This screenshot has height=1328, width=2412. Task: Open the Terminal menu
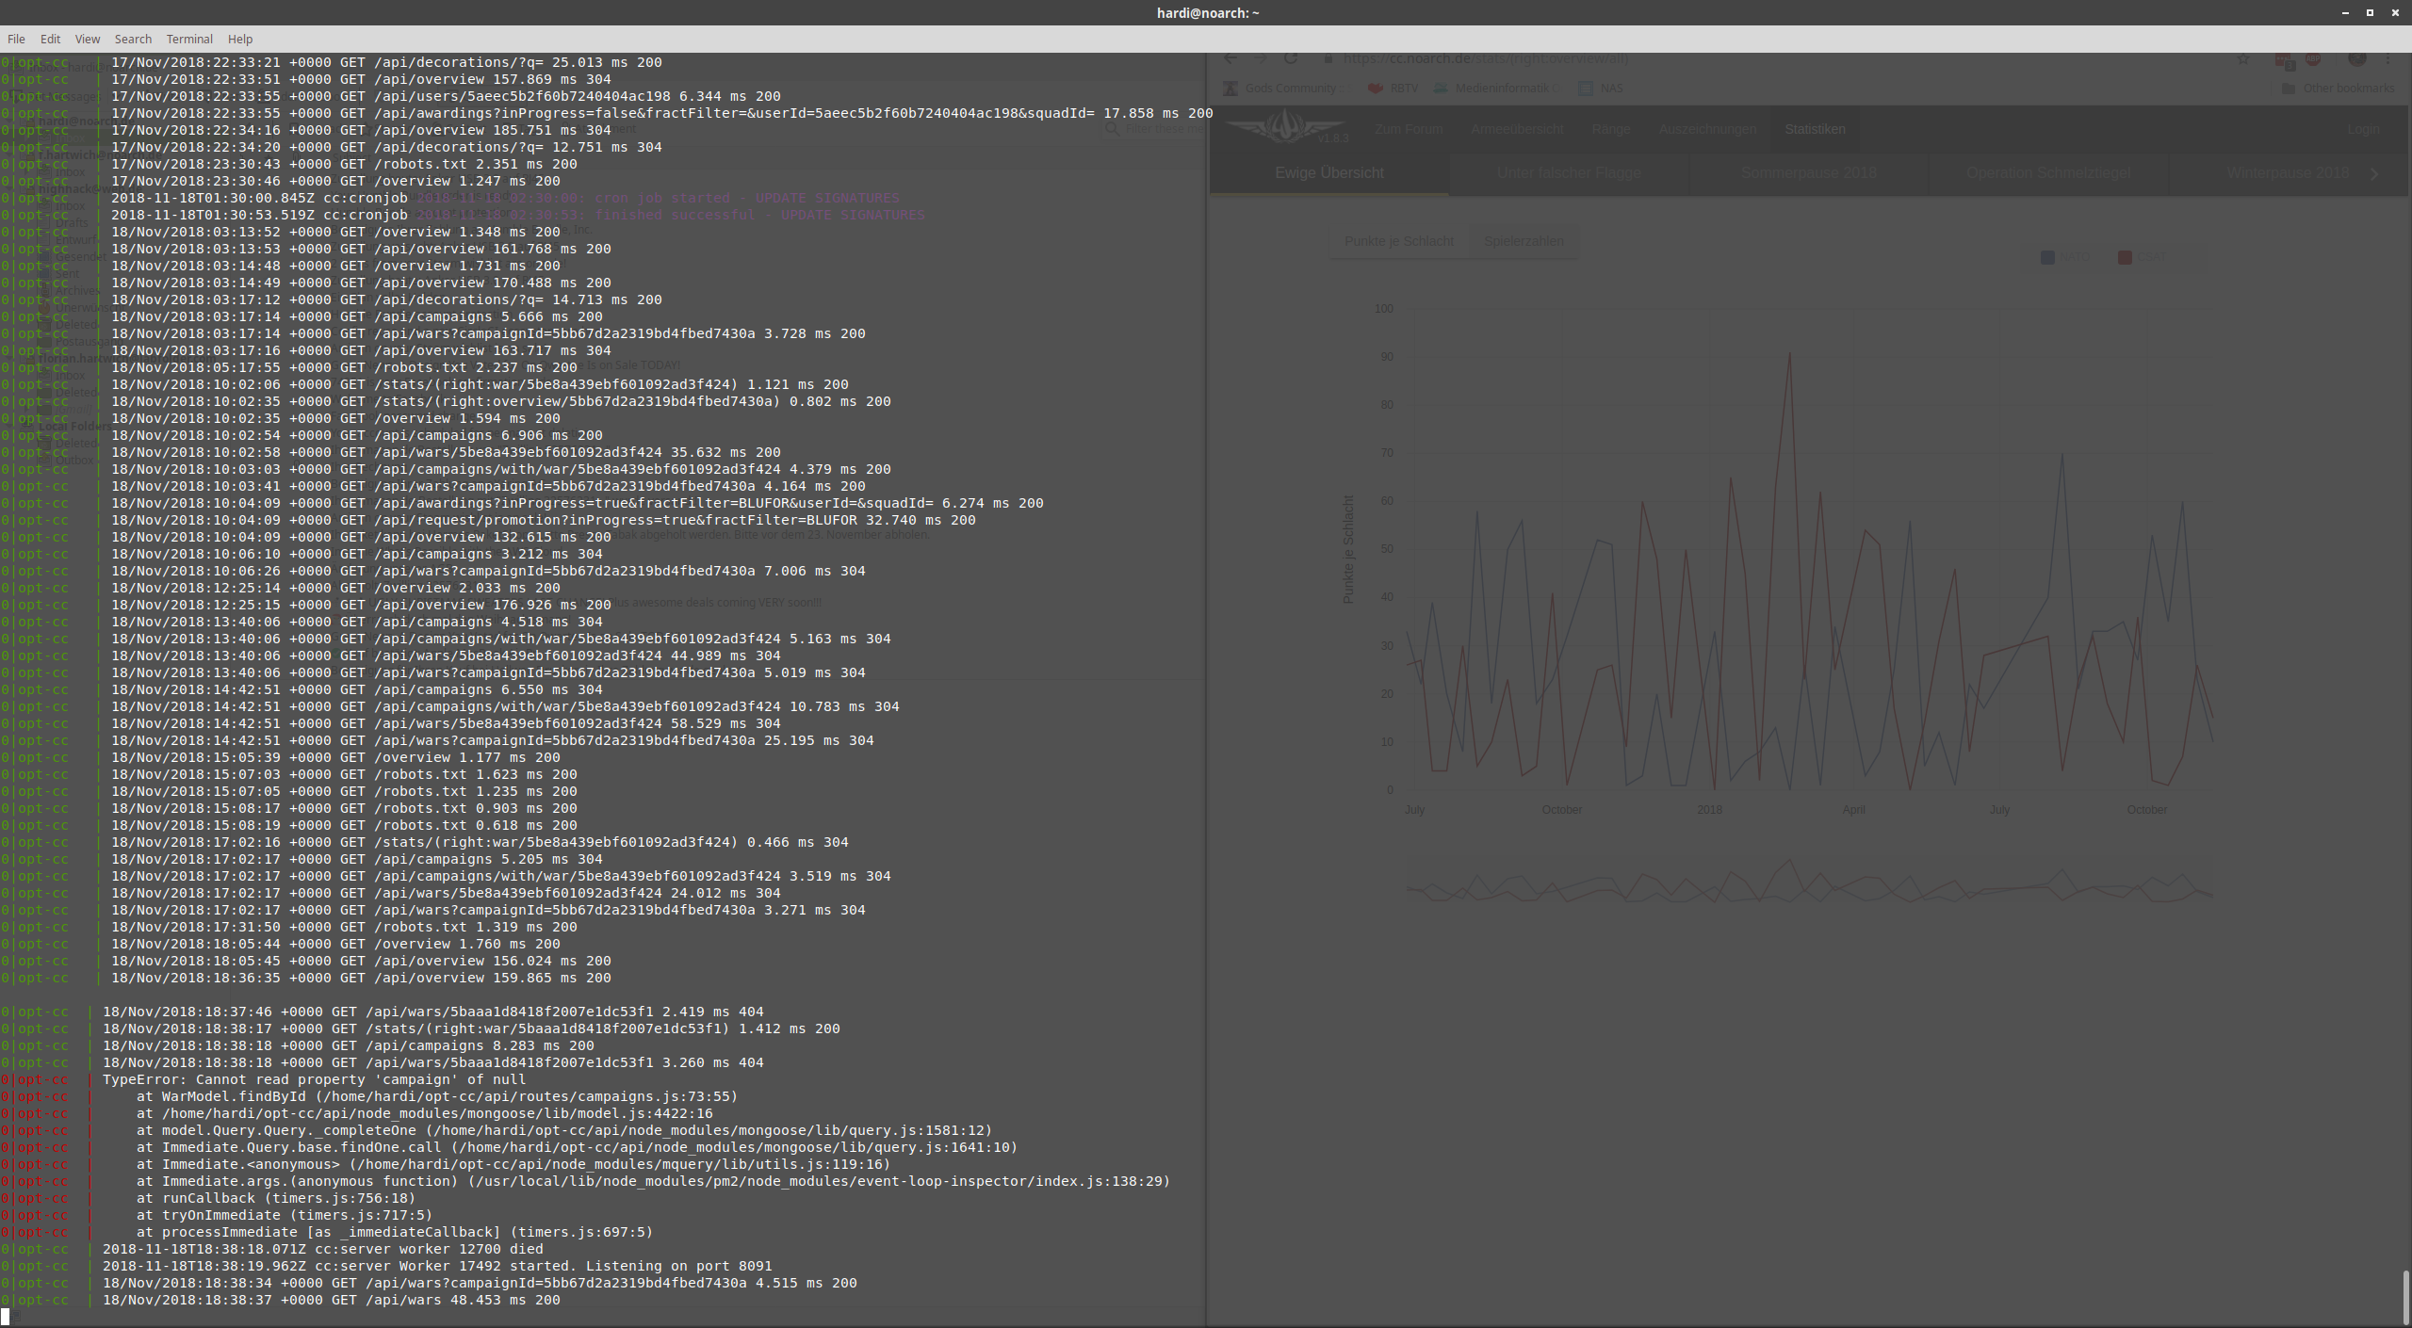(189, 39)
